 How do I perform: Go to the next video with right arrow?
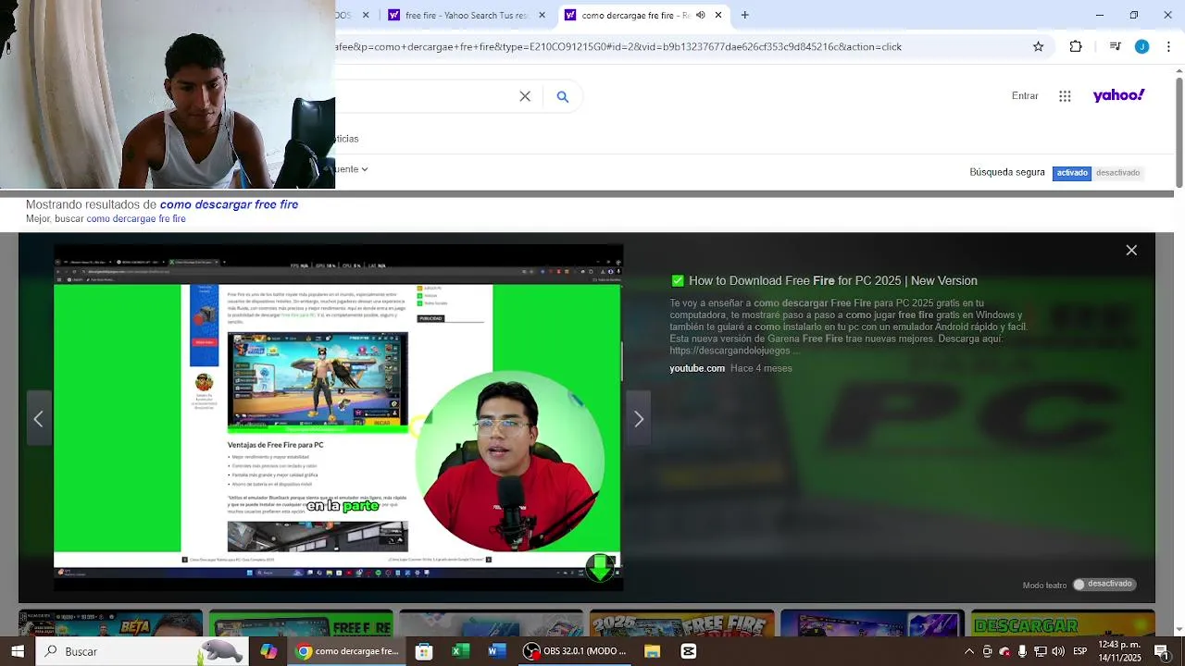(x=638, y=419)
